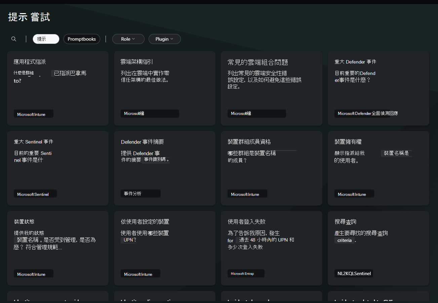Click the 事件分析 plugin tag
Viewport: 438px width, 303px height.
[141, 193]
